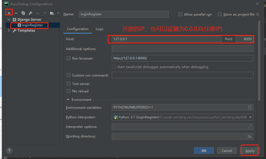Close the Run/Debug Configurations dialog
266x159 pixels.
pyautogui.click(x=257, y=4)
